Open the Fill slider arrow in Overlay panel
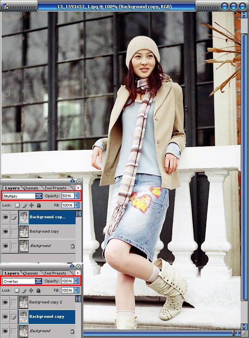The width and height of the screenshot is (249, 338). tap(76, 290)
